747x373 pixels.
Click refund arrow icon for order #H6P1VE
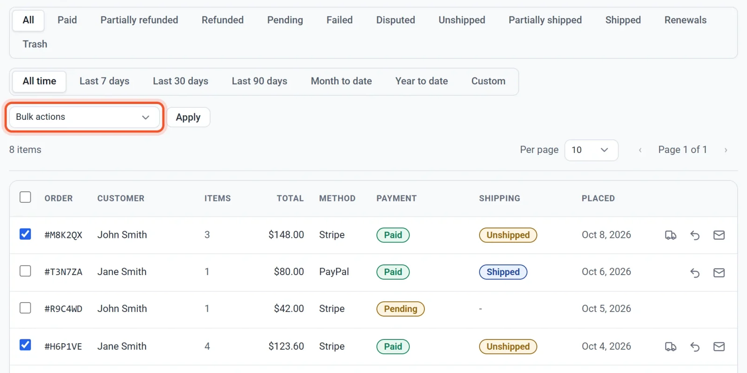(x=695, y=346)
